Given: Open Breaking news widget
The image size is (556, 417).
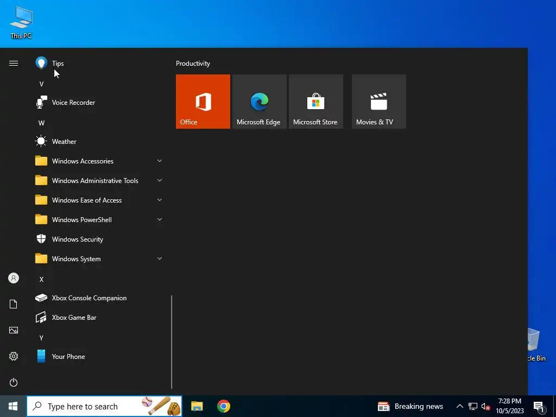Looking at the screenshot, I should tap(410, 406).
